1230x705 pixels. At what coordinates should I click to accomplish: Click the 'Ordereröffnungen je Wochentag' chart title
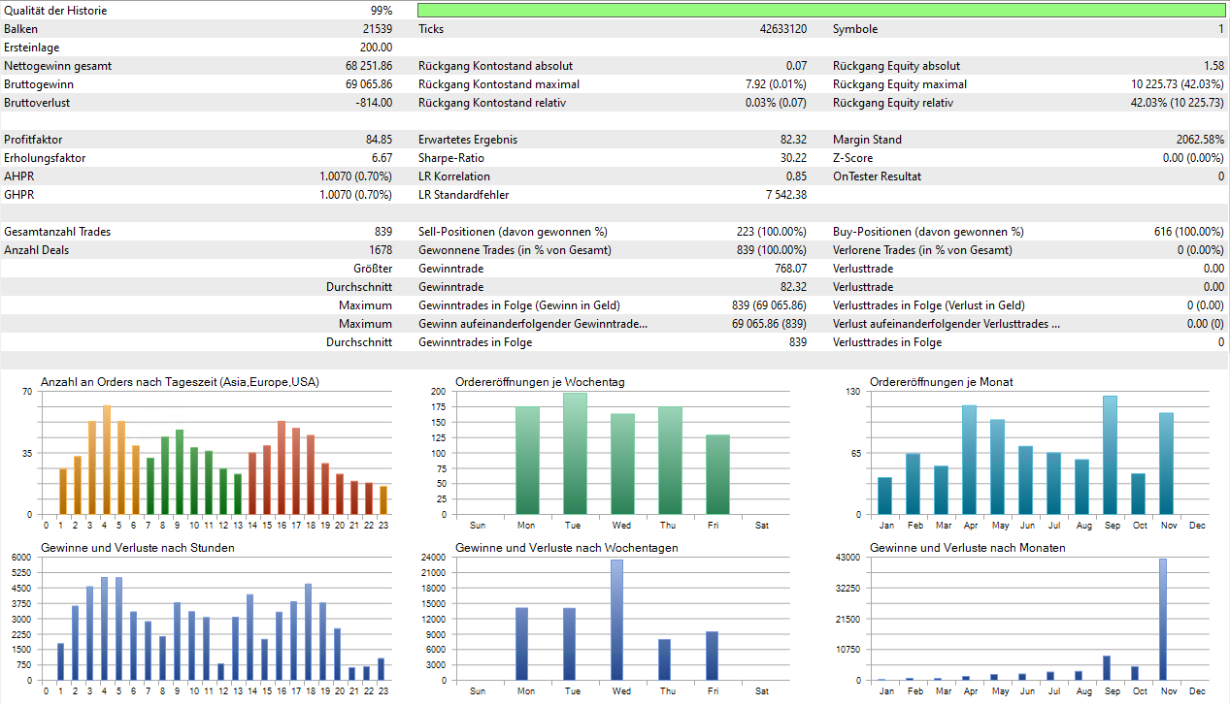pos(540,382)
